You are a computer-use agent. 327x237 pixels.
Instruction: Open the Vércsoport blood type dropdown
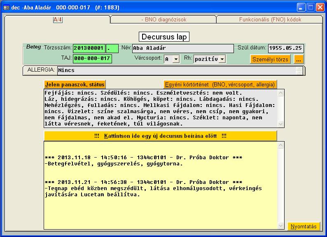[176, 59]
